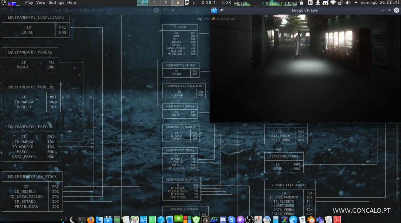This screenshot has width=401, height=223.
Task: Switch to virtual desktop 2
Action: [x=154, y=3]
